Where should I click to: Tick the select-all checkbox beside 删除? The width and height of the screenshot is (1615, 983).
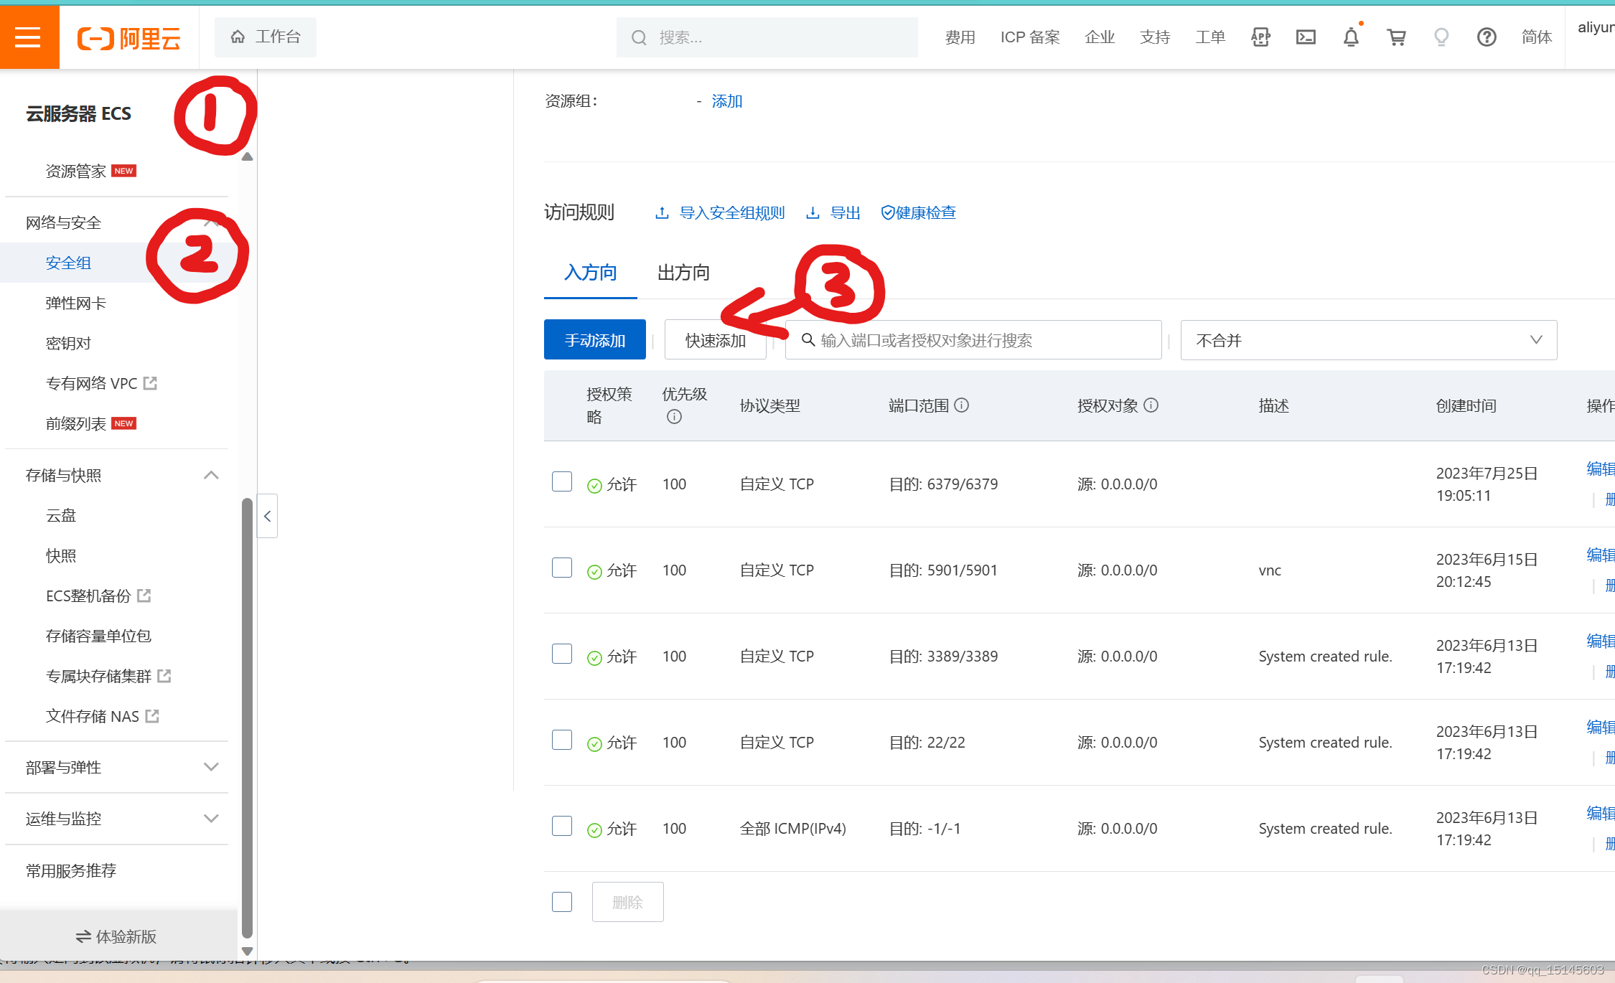pos(562,902)
